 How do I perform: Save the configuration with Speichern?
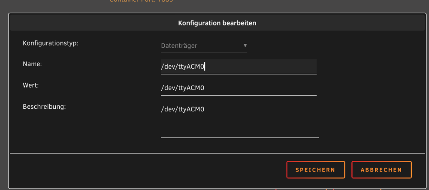tap(315, 170)
